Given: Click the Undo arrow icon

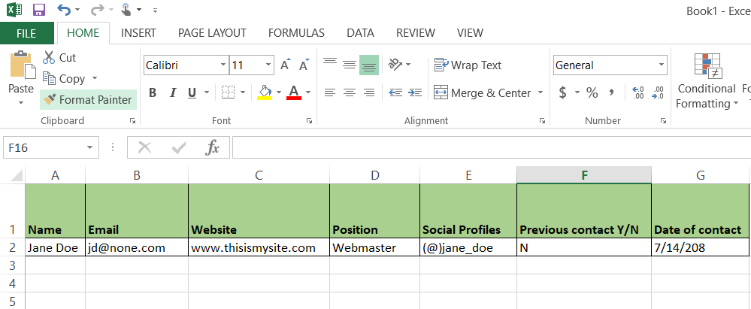Looking at the screenshot, I should click(64, 11).
